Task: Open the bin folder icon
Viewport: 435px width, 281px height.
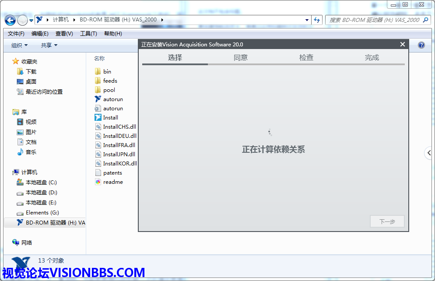Action: coord(98,71)
